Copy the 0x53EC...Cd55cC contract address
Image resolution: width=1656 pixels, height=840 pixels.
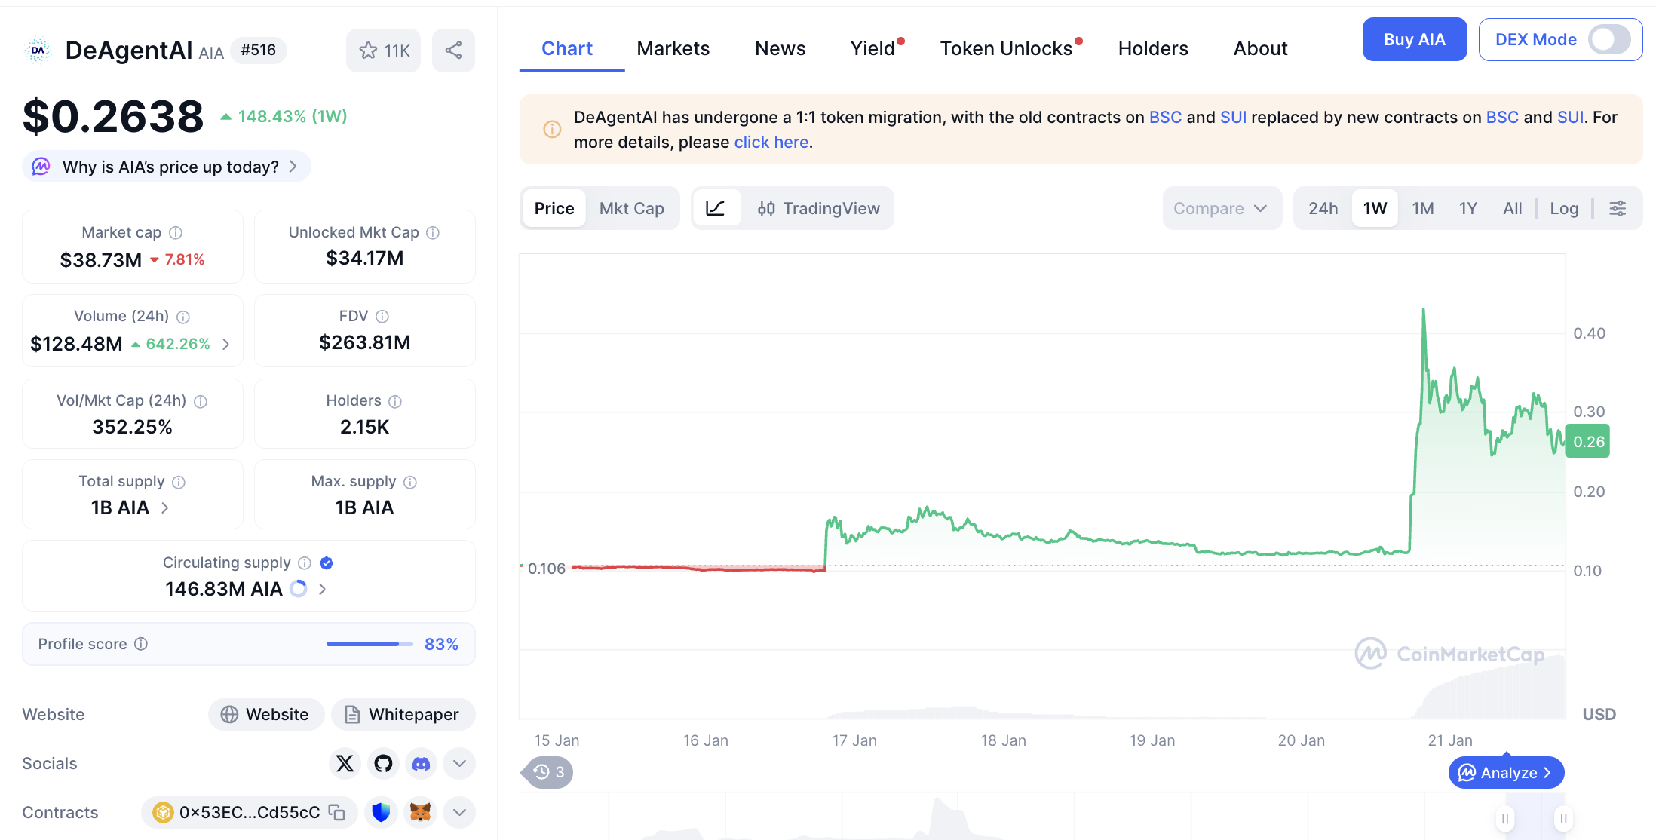(337, 812)
